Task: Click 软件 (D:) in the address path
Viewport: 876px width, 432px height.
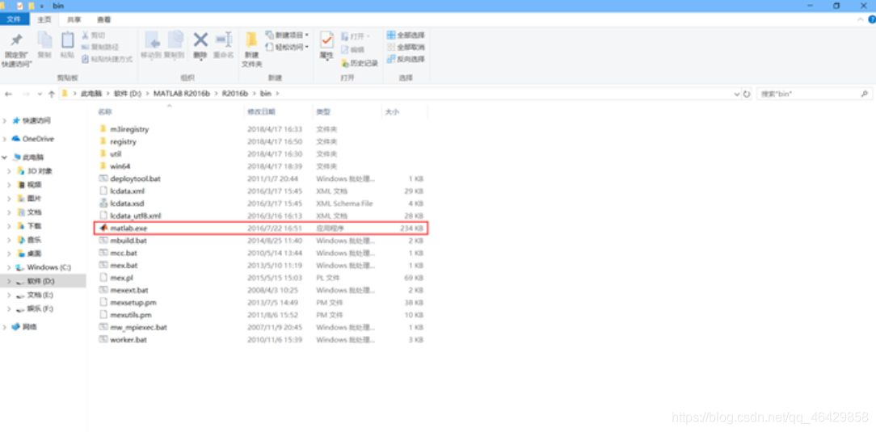Action: [128, 94]
